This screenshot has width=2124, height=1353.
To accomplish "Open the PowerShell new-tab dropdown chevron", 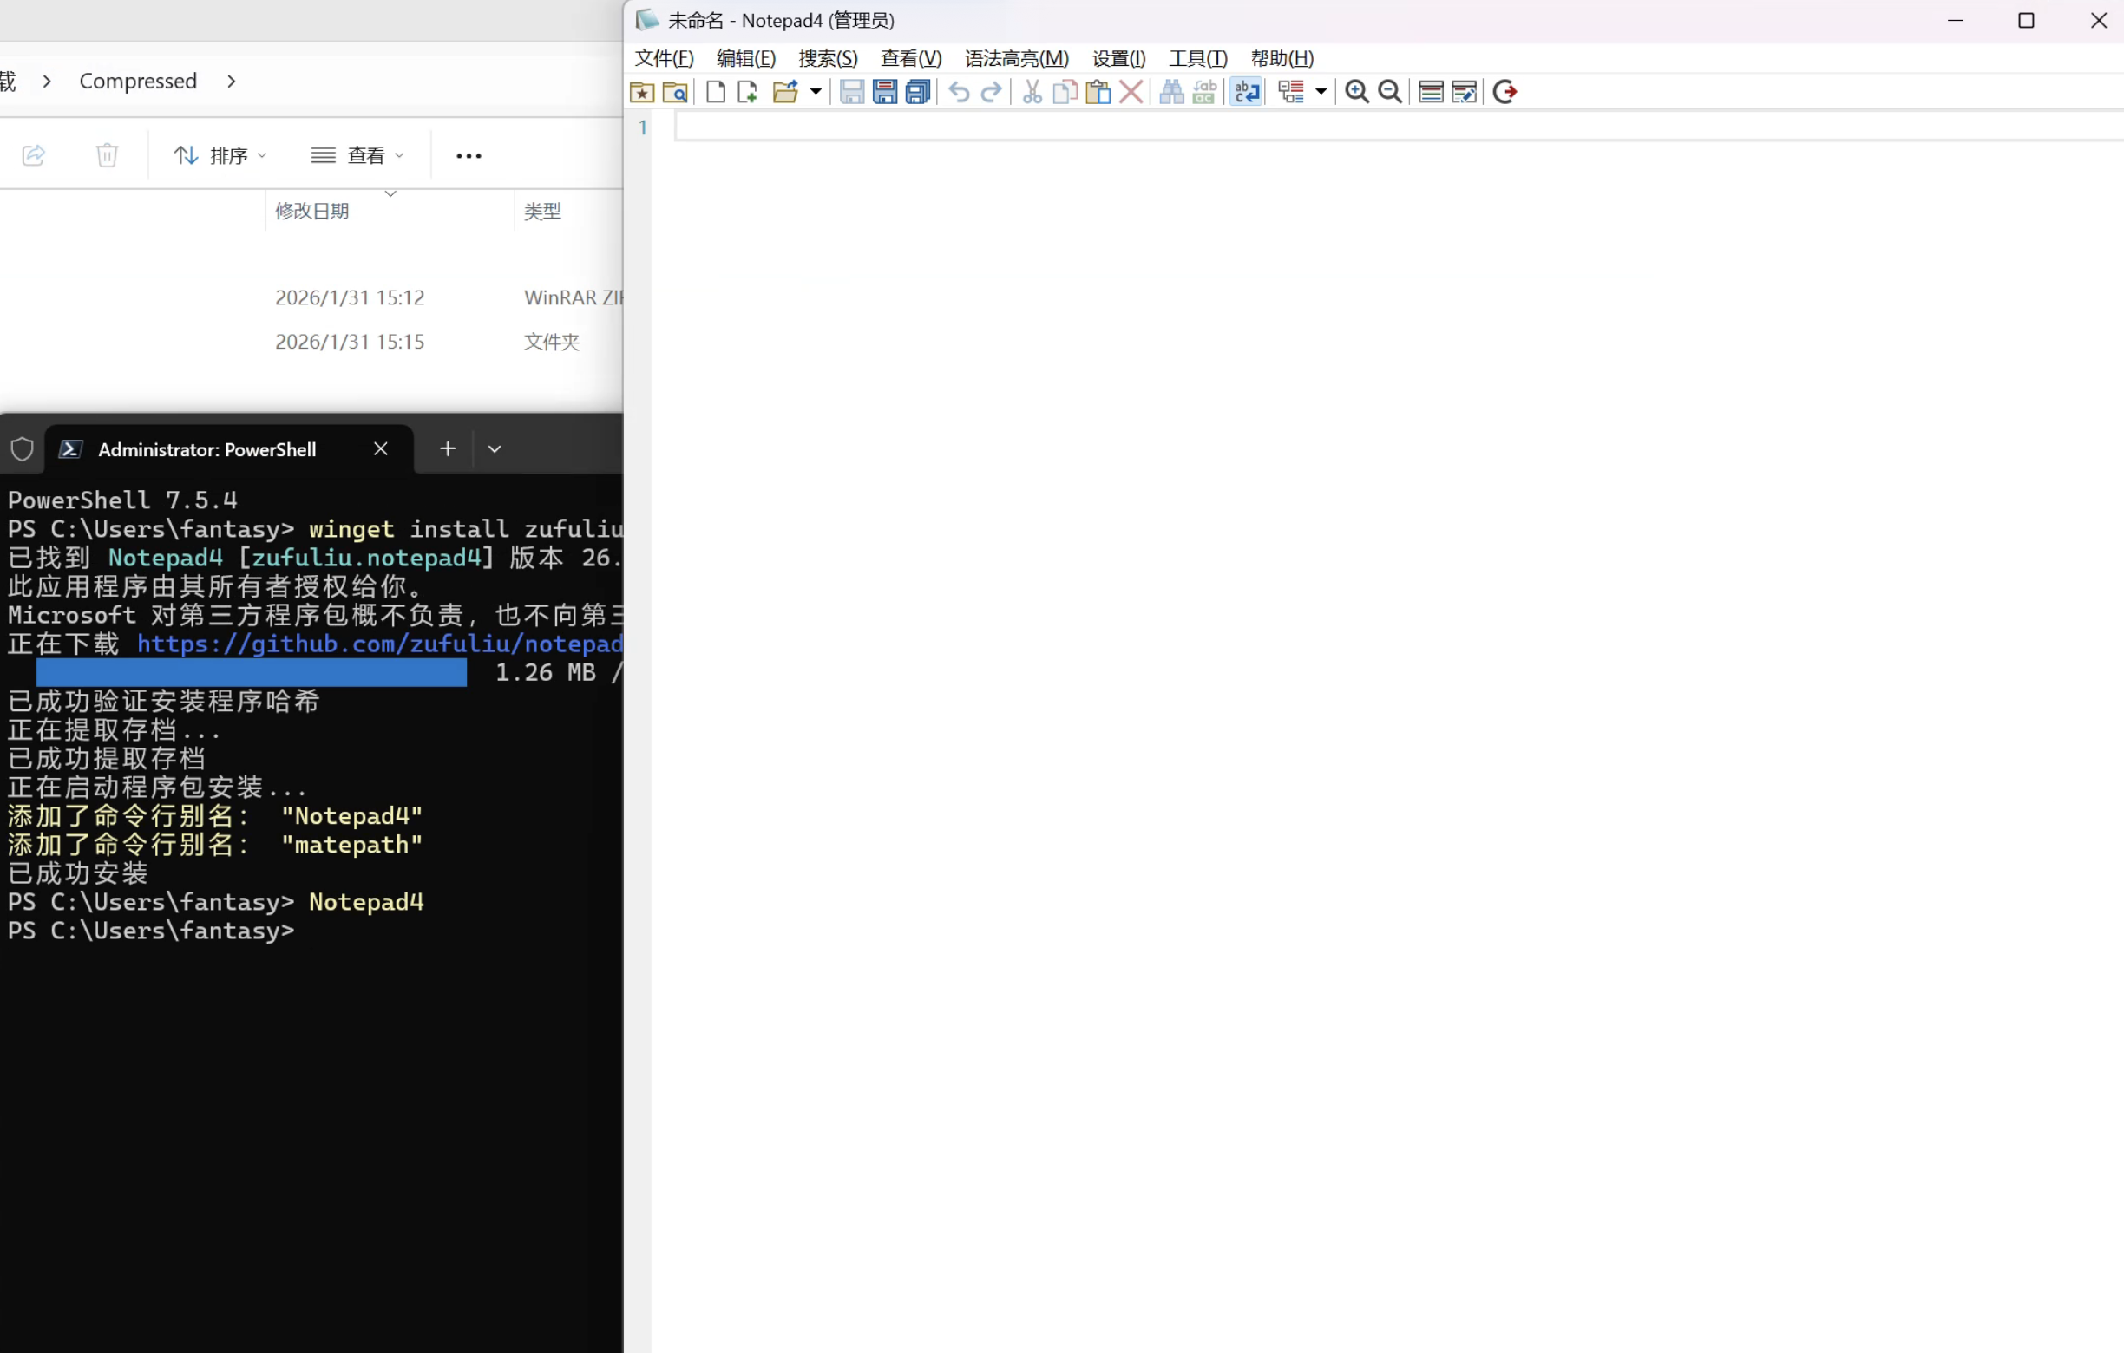I will [495, 449].
